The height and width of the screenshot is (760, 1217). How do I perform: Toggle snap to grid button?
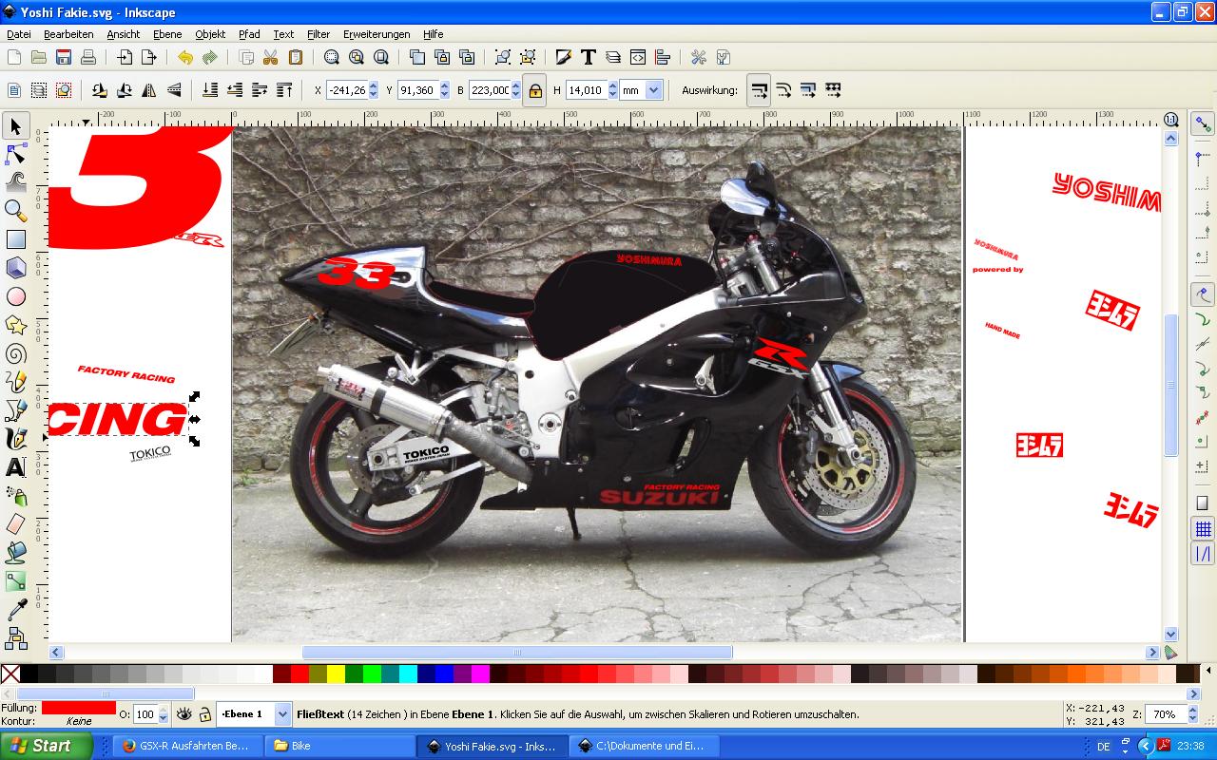tap(1204, 529)
